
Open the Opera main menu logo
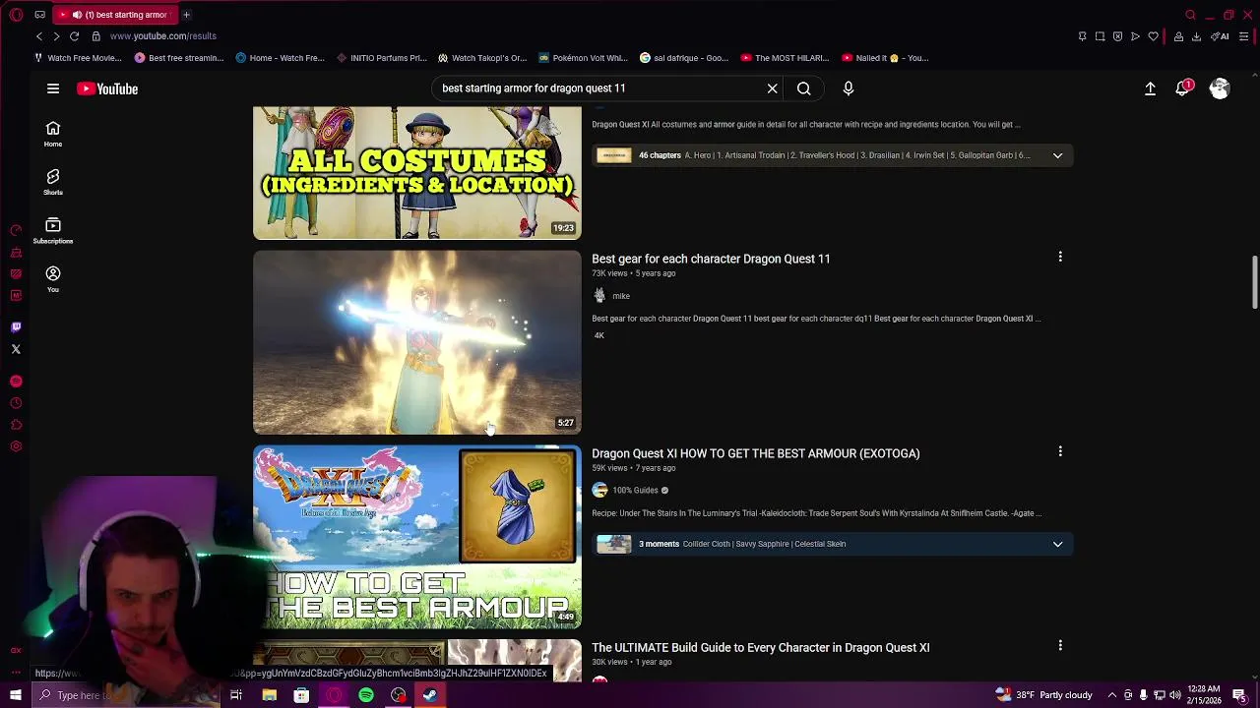coord(16,15)
